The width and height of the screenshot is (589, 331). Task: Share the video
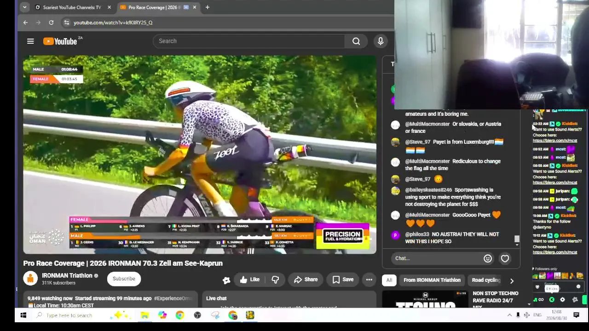click(x=306, y=280)
